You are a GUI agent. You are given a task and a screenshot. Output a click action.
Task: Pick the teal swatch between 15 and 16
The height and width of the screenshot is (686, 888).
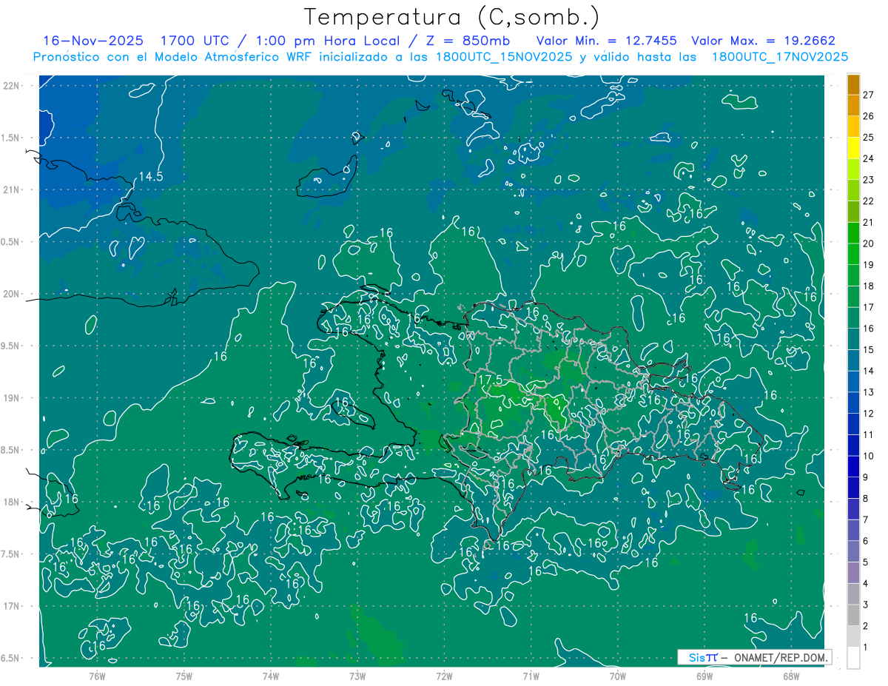coord(853,340)
